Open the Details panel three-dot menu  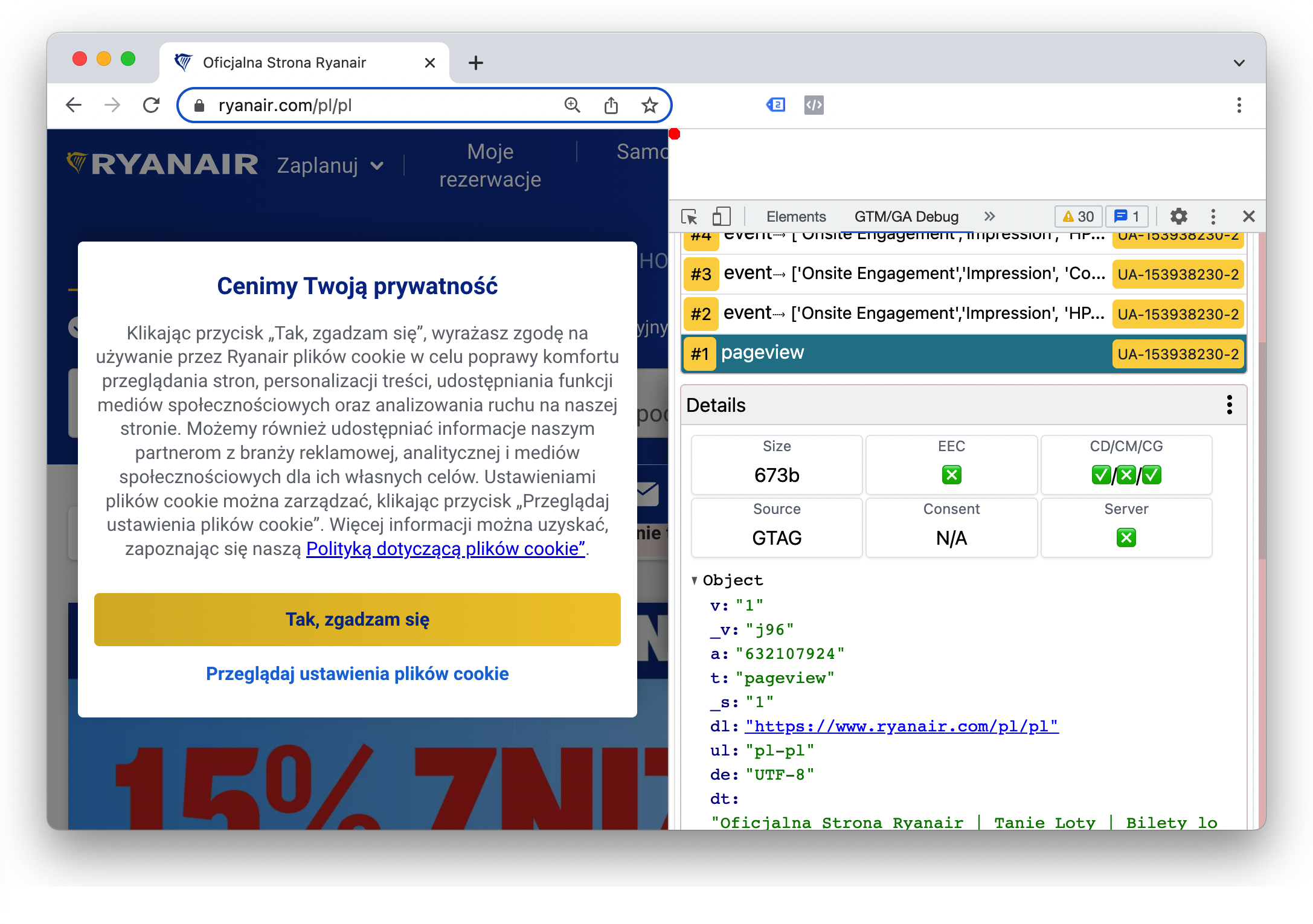(1230, 405)
